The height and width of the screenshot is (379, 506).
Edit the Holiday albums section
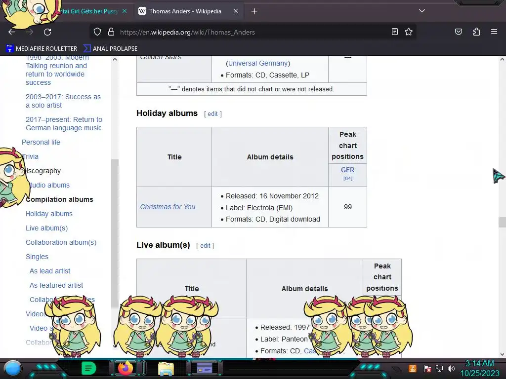tap(212, 114)
